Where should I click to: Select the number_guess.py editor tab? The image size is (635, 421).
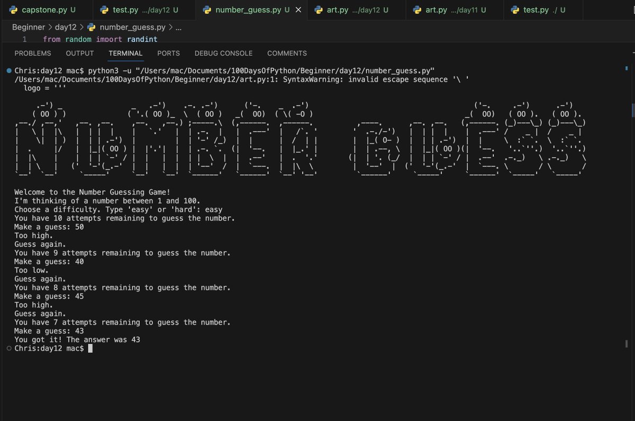[252, 10]
